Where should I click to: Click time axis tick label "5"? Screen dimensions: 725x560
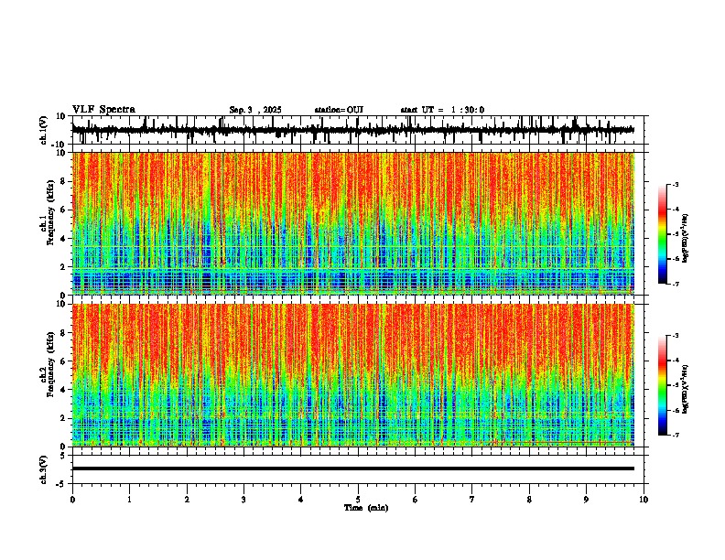[358, 500]
